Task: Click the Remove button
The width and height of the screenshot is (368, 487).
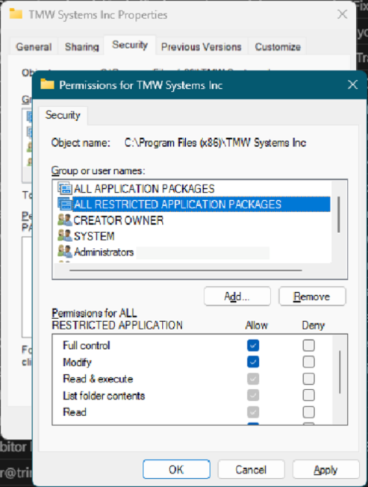Action: pyautogui.click(x=312, y=296)
